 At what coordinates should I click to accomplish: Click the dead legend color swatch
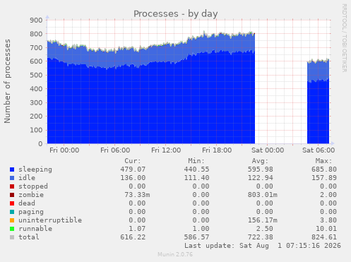pos(12,203)
